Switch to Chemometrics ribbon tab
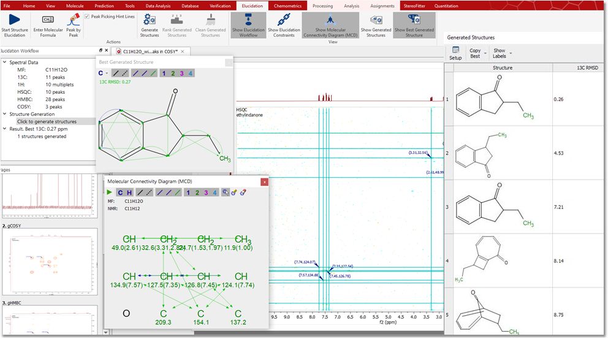The height and width of the screenshot is (339, 608). pos(287,6)
